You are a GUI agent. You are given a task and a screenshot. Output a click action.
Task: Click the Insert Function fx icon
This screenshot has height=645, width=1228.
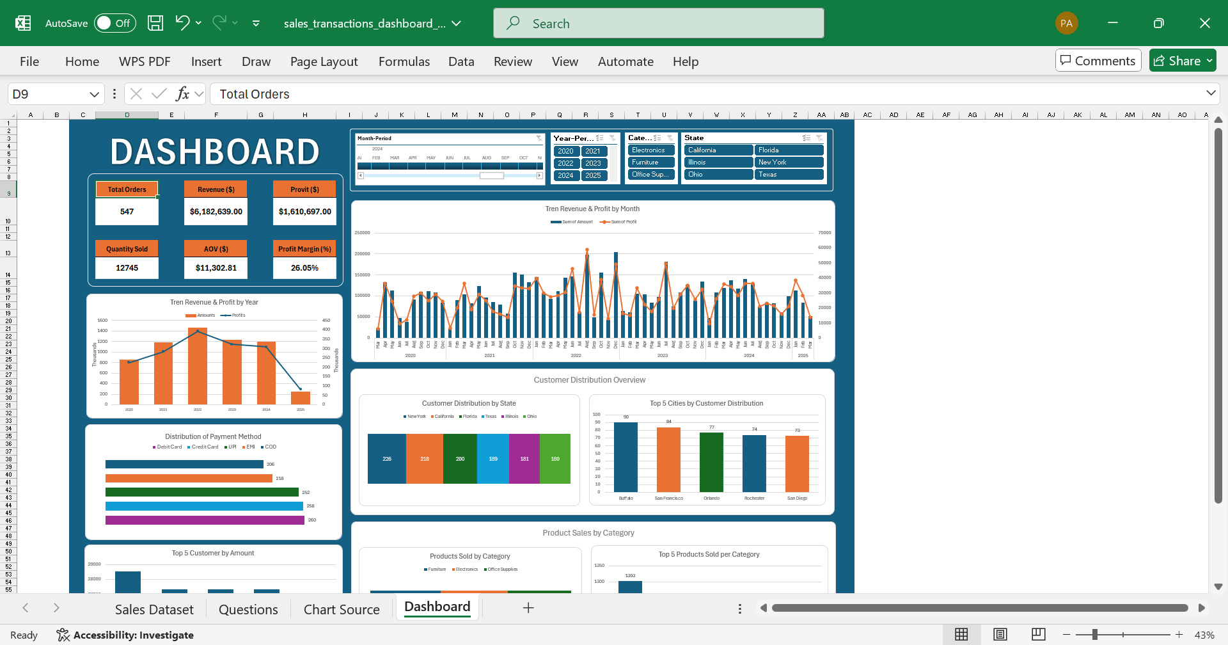[x=183, y=94]
